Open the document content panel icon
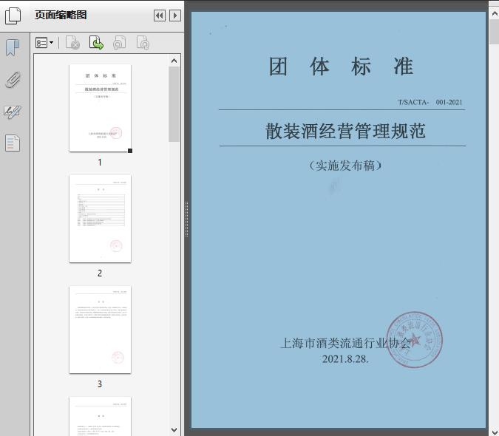 13,143
